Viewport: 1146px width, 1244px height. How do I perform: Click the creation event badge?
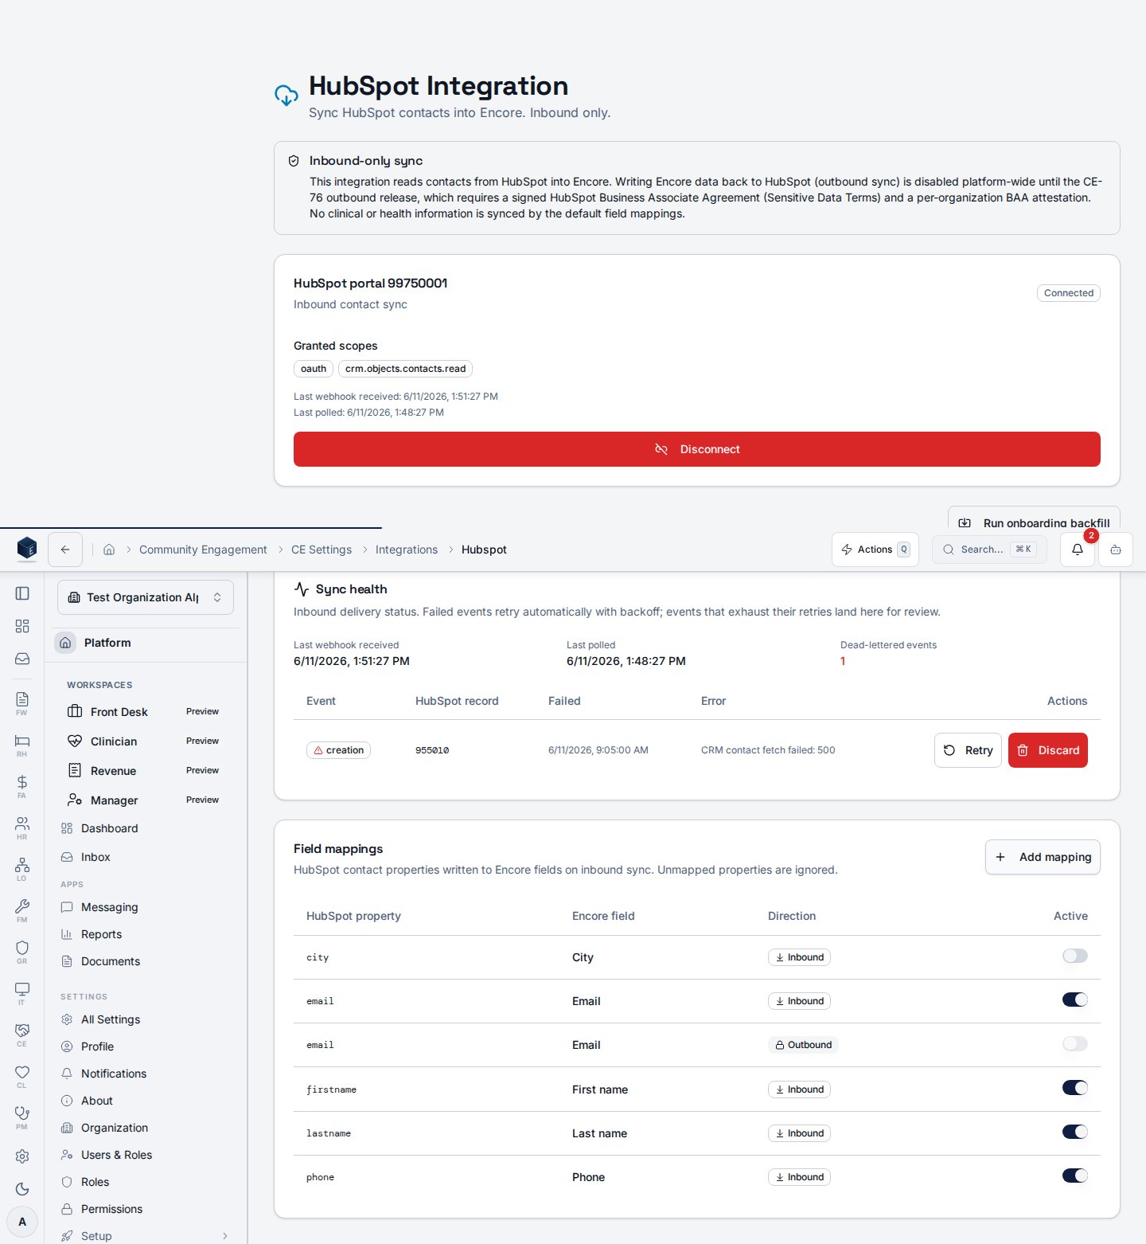[338, 750]
